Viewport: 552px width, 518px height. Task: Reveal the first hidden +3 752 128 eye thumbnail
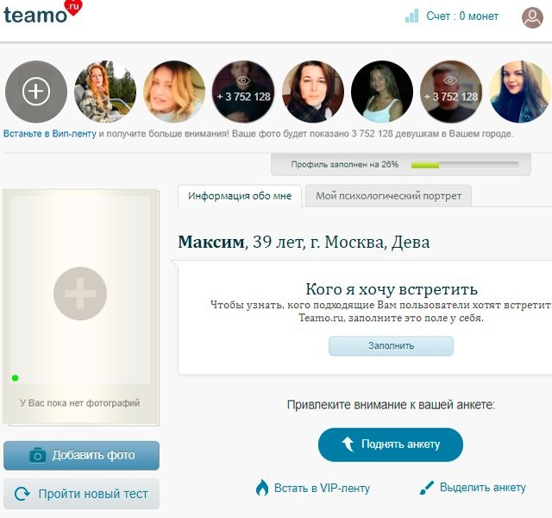coord(243,92)
